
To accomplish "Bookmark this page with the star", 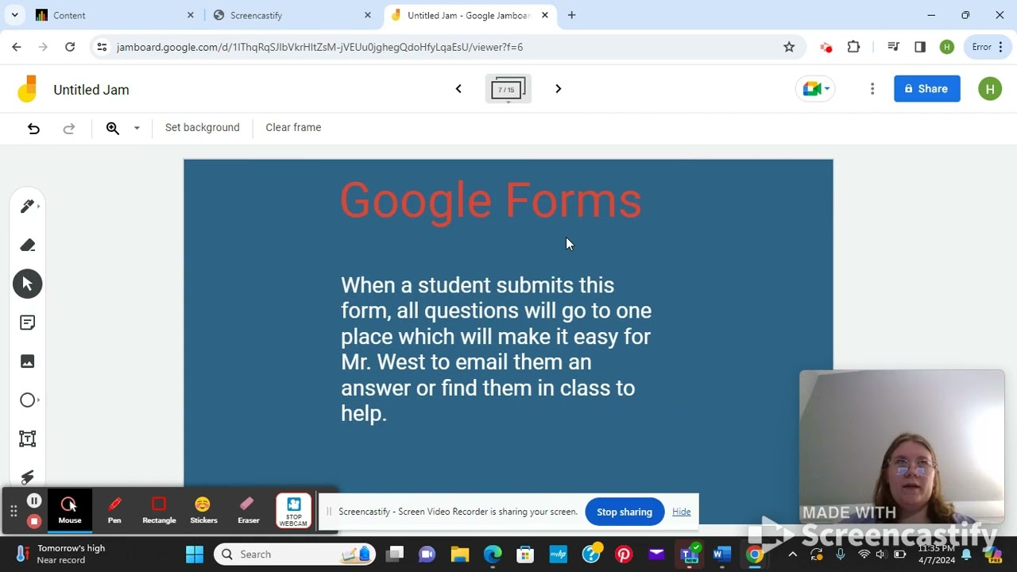I will pos(789,47).
